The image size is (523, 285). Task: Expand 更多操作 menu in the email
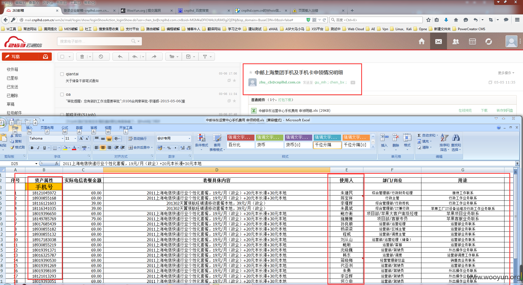[x=506, y=73]
